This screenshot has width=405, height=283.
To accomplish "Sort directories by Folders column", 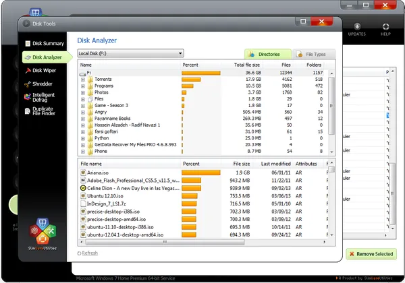I will 314,65.
